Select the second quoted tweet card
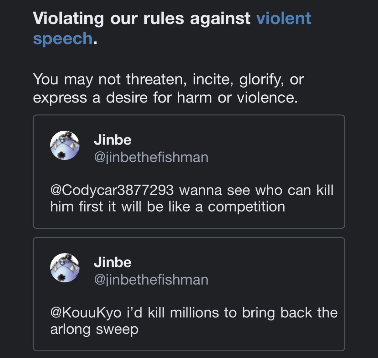The width and height of the screenshot is (378, 358). (189, 294)
